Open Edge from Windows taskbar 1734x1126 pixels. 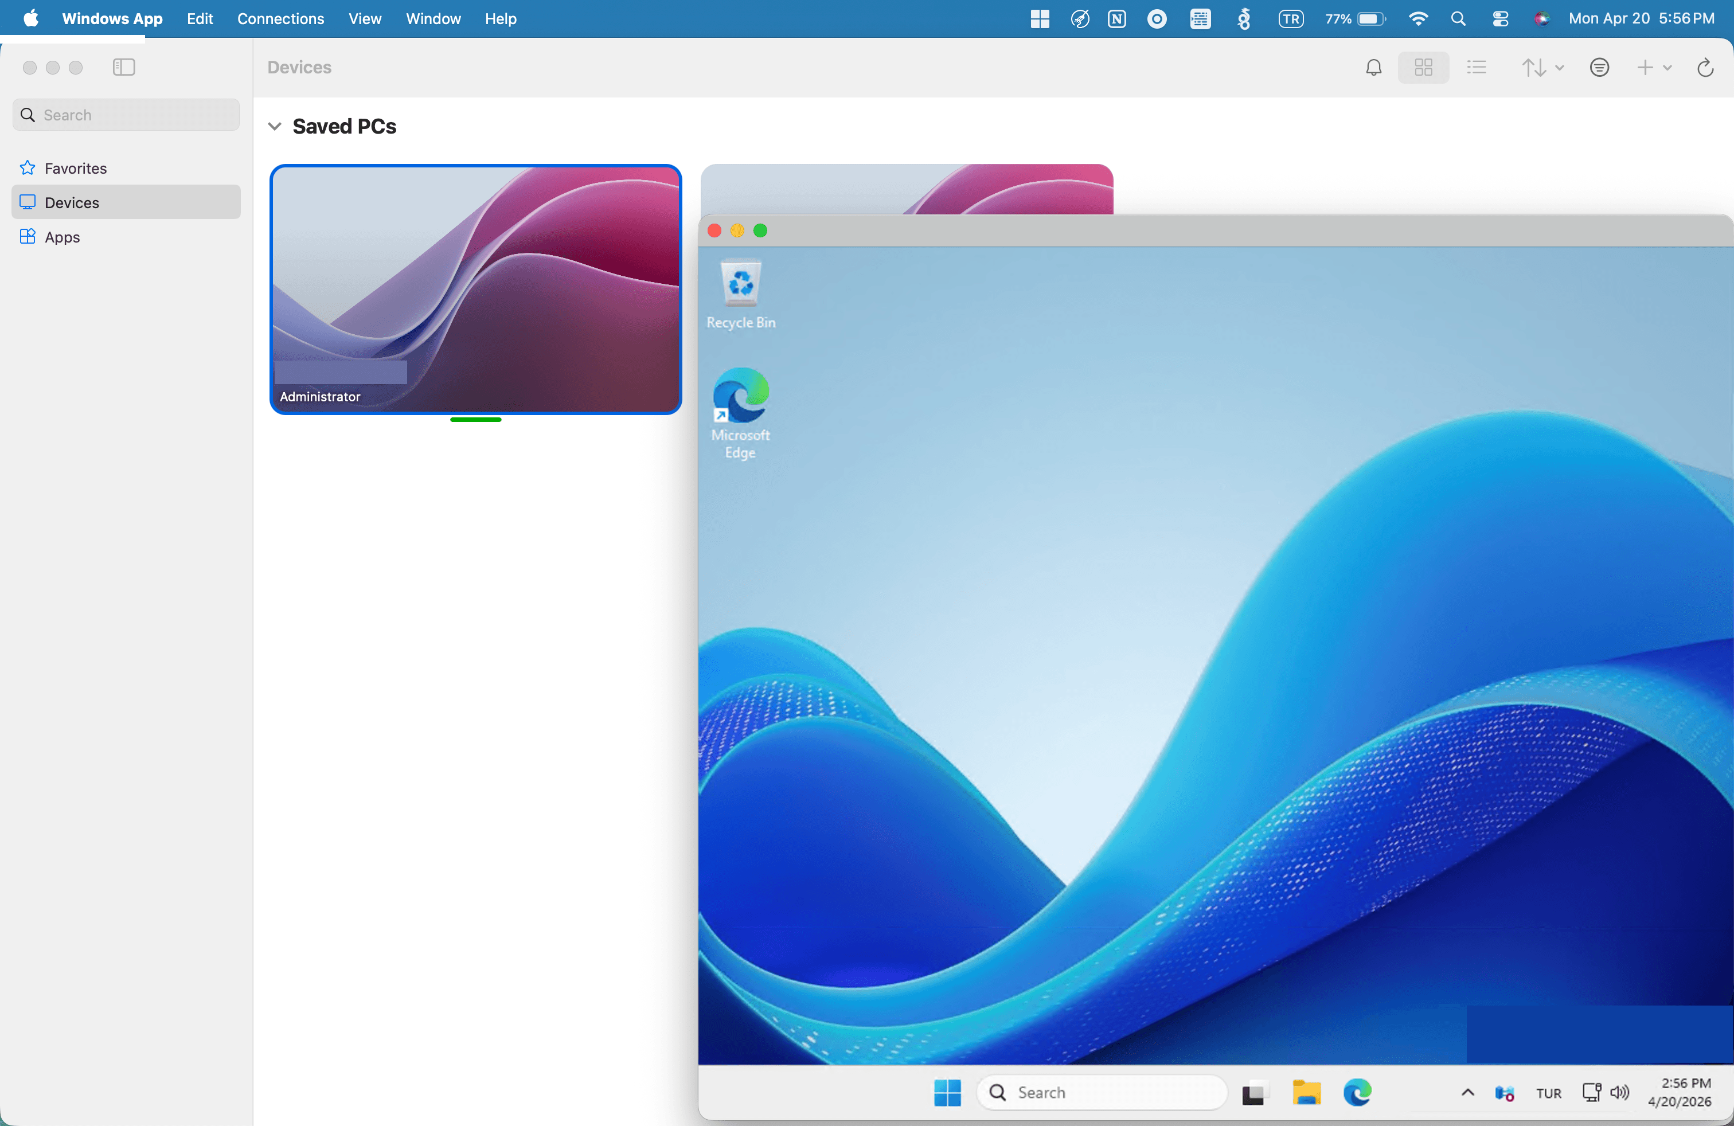point(1357,1093)
